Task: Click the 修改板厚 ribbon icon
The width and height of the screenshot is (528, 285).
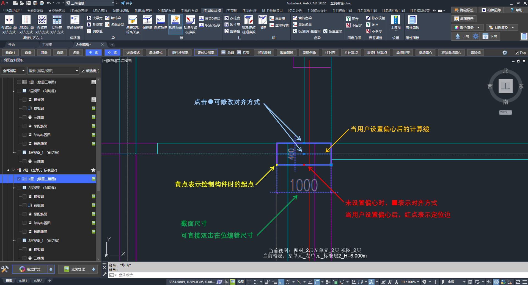Action: [x=161, y=20]
